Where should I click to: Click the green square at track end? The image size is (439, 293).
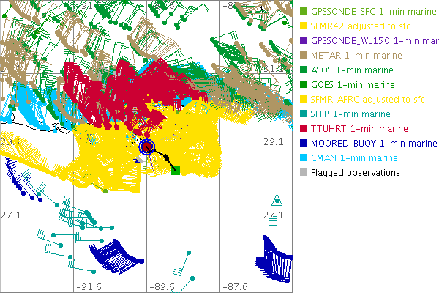(x=175, y=171)
